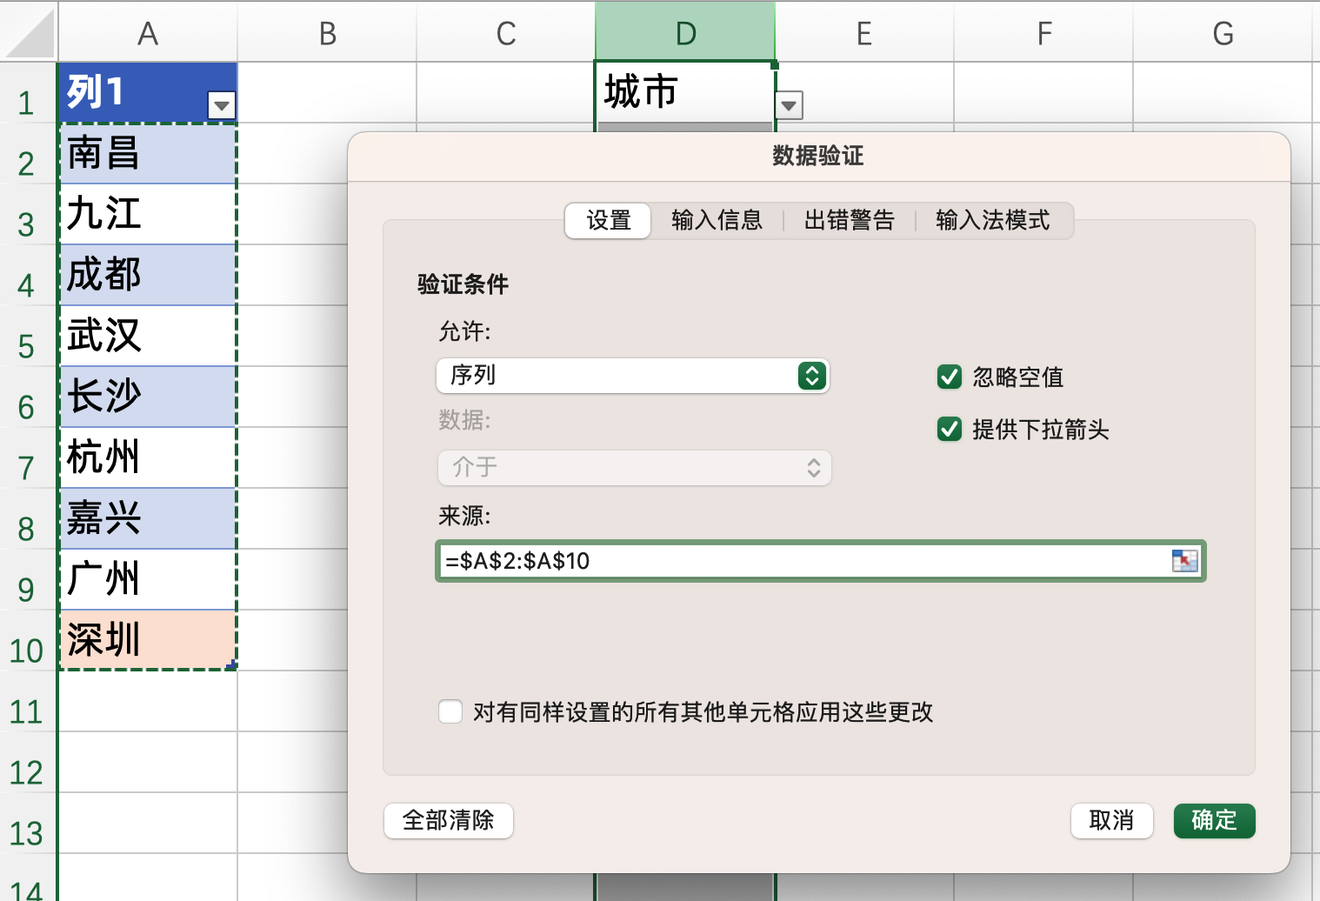Open the filter dropdown on 城市 header
The height and width of the screenshot is (901, 1320).
click(788, 105)
